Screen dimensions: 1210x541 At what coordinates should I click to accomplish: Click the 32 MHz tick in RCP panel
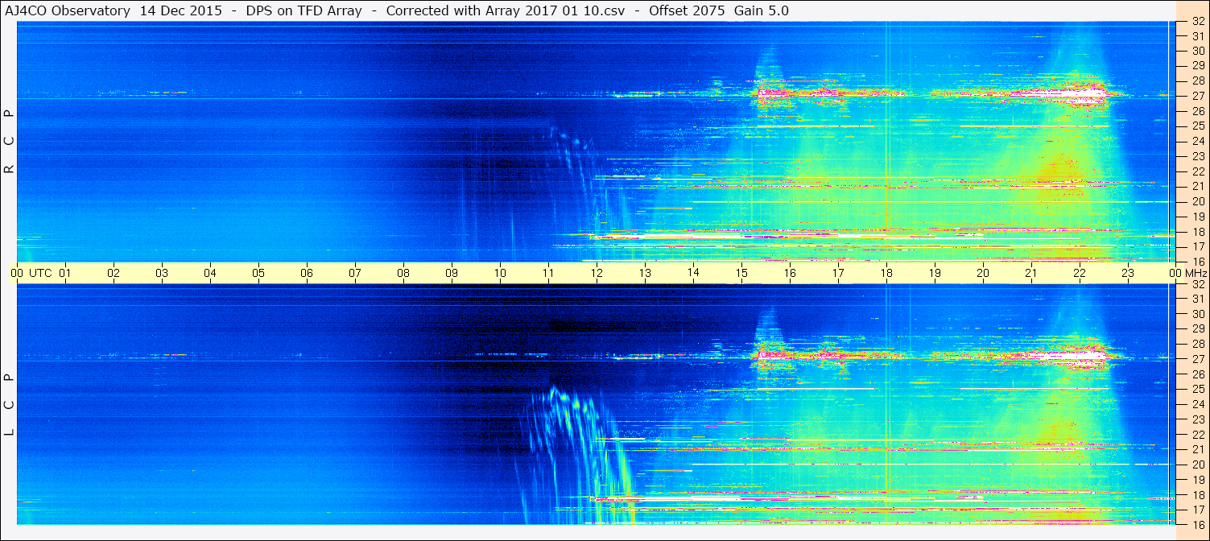(1197, 22)
